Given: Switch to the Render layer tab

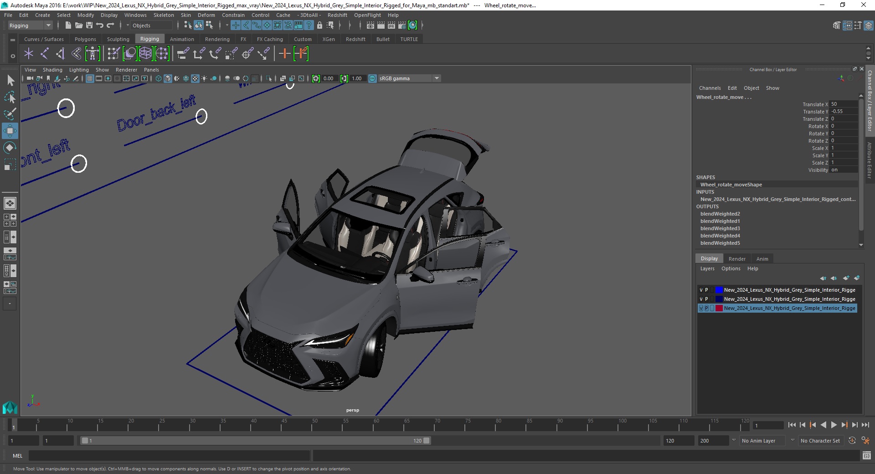Looking at the screenshot, I should 737,258.
